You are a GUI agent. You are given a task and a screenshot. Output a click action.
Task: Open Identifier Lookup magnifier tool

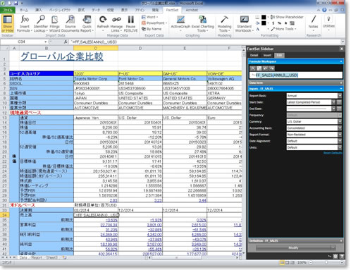click(x=40, y=24)
